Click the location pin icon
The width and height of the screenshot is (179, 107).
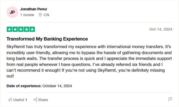(x=40, y=15)
